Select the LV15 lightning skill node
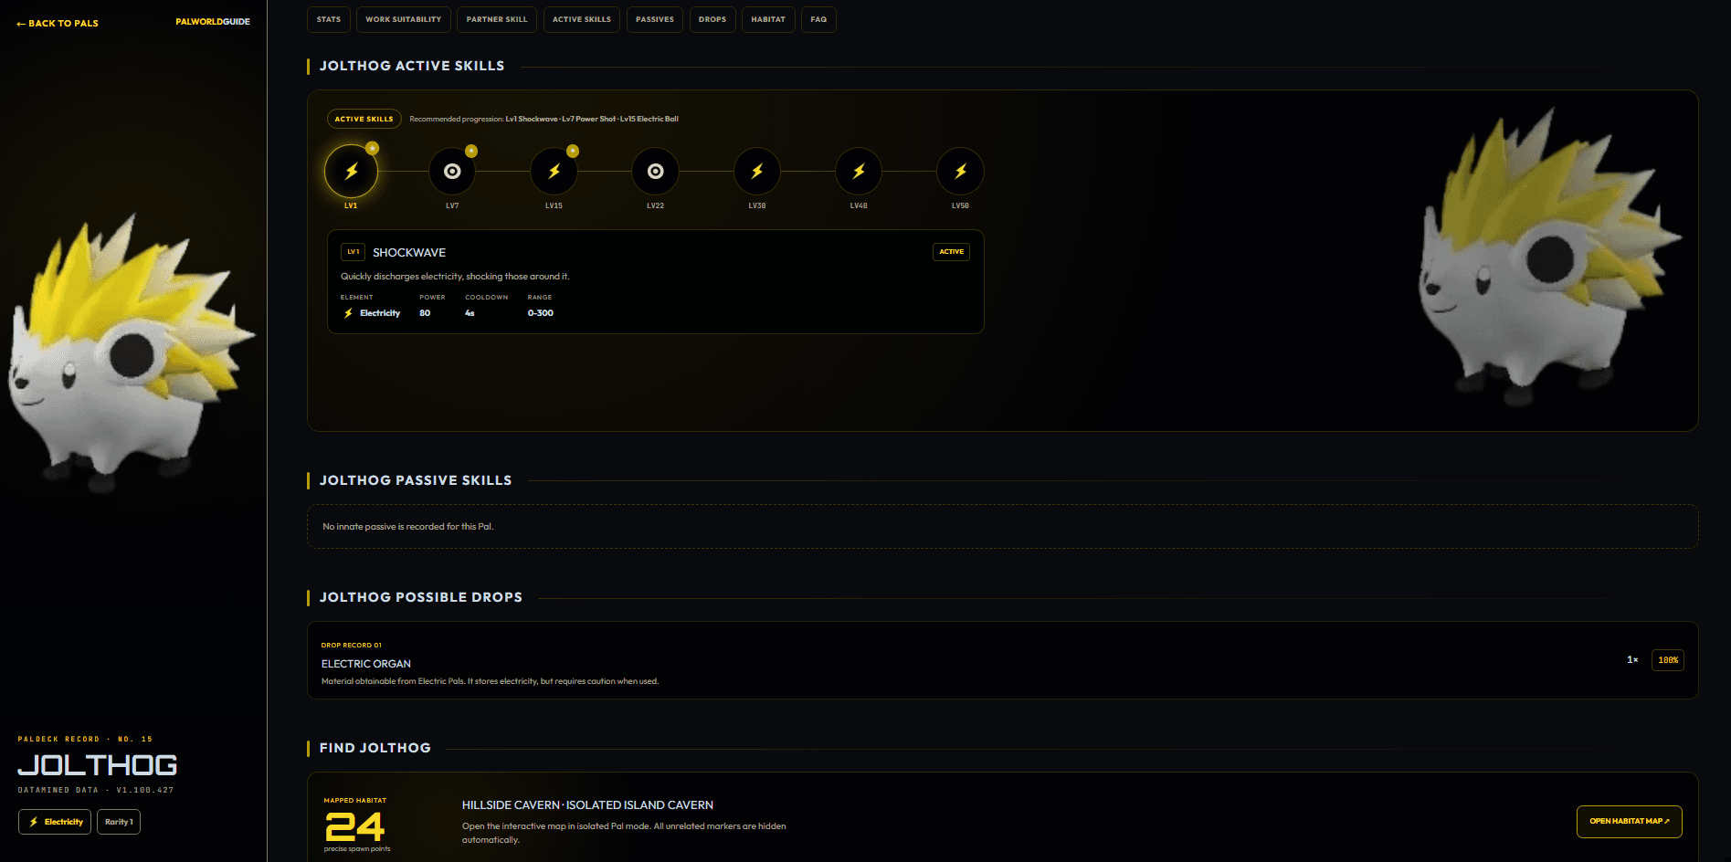Viewport: 1731px width, 862px height. point(554,171)
